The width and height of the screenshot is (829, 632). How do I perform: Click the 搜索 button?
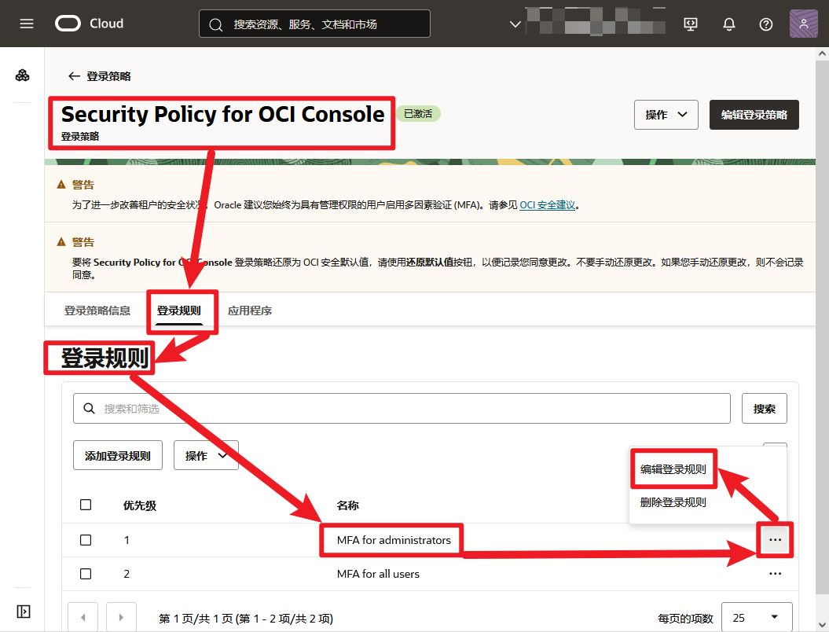click(x=764, y=408)
